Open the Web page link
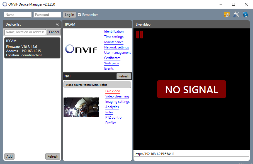253x164 pixels. tap(112, 63)
